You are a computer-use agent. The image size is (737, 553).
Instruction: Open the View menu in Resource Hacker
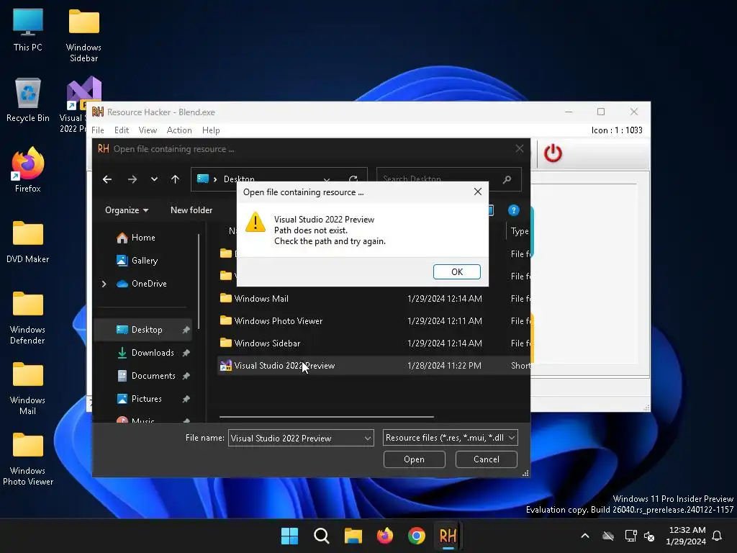(148, 130)
